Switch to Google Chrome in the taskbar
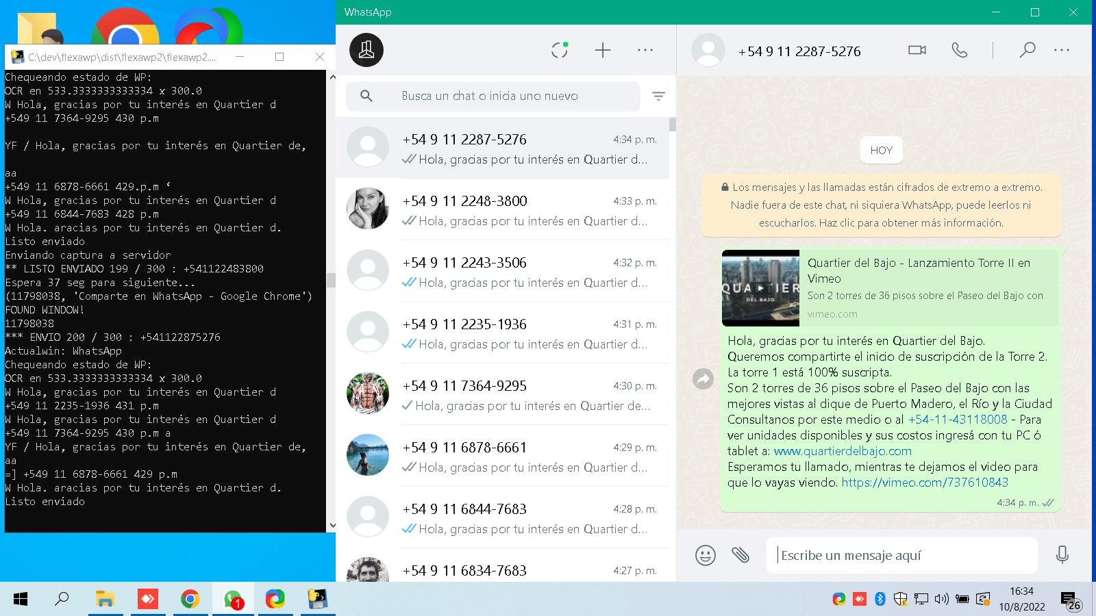This screenshot has height=616, width=1096. [190, 600]
